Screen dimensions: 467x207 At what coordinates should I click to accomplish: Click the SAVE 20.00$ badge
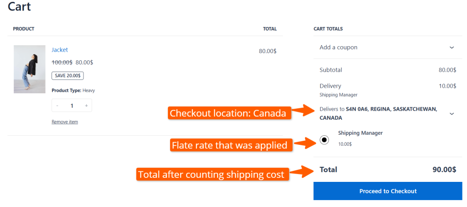(67, 75)
